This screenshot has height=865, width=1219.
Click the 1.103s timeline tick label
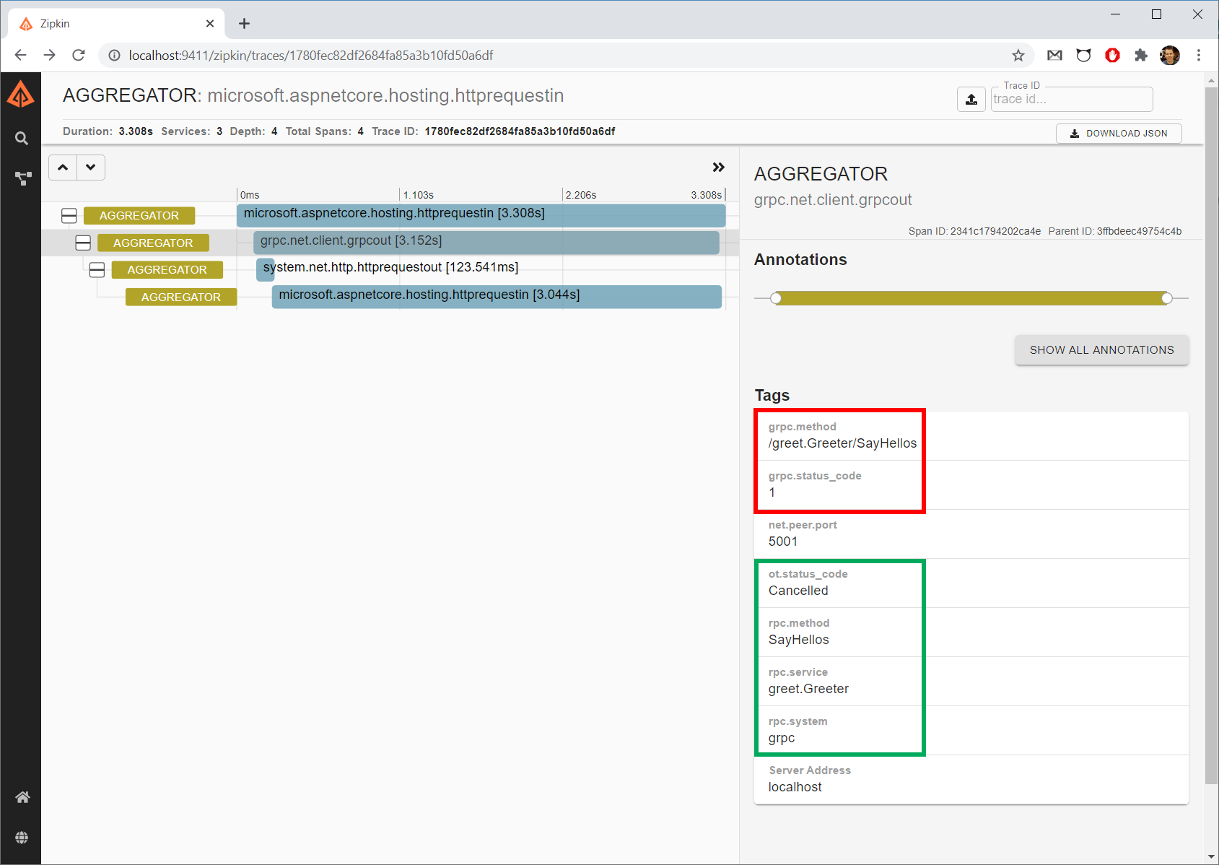tap(418, 195)
